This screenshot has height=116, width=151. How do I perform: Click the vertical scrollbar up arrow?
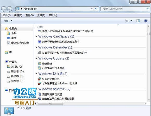[x=149, y=26]
